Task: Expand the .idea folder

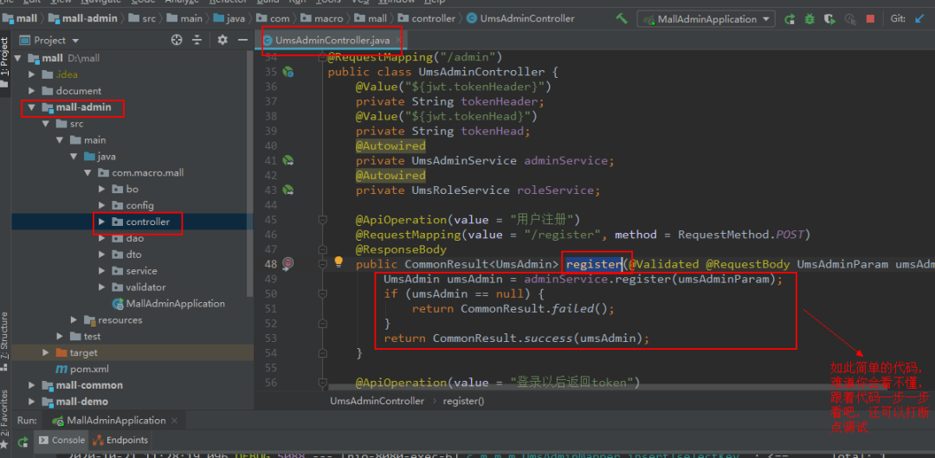Action: pyautogui.click(x=31, y=75)
